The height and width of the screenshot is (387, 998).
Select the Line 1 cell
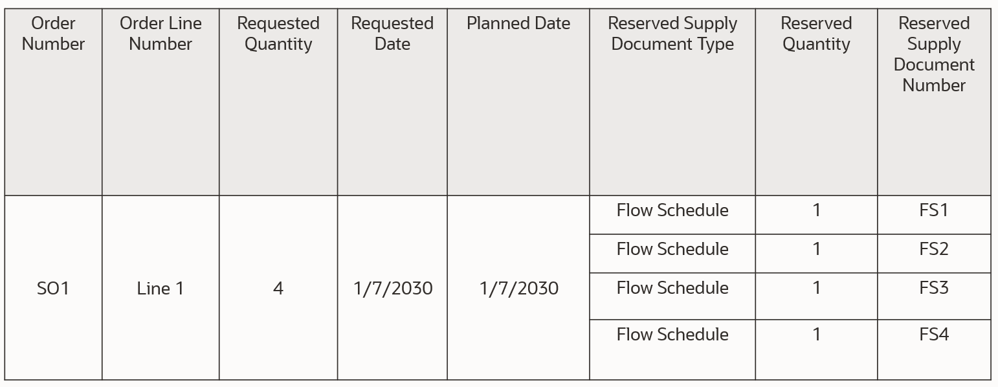coord(161,288)
